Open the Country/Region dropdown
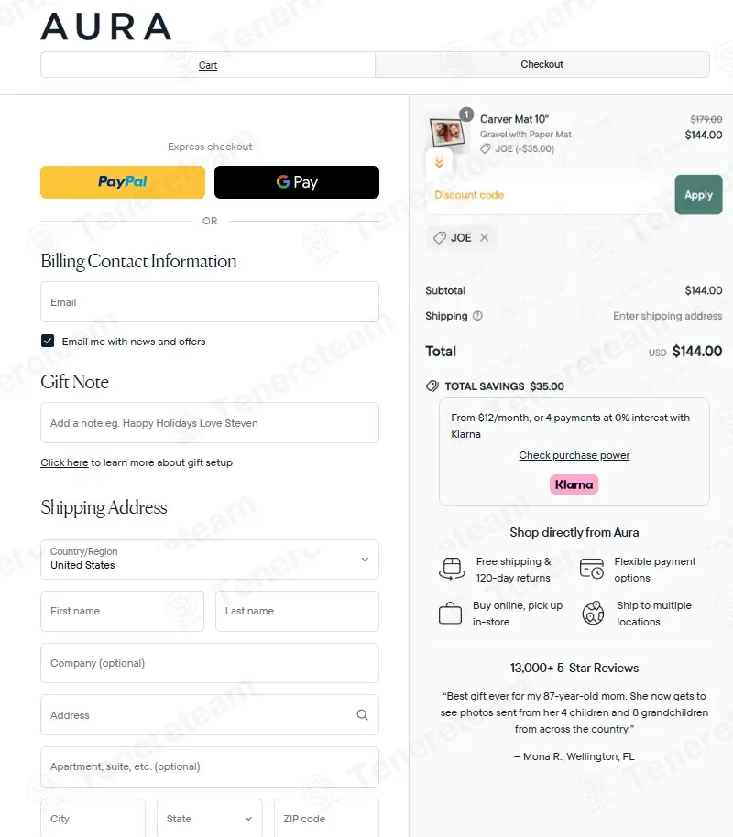This screenshot has height=837, width=733. coord(210,560)
